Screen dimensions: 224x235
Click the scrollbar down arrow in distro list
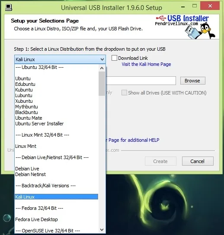point(102,230)
